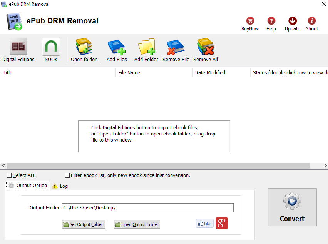
Task: Click the horizontal scrollbar left arrow
Action: [3, 165]
